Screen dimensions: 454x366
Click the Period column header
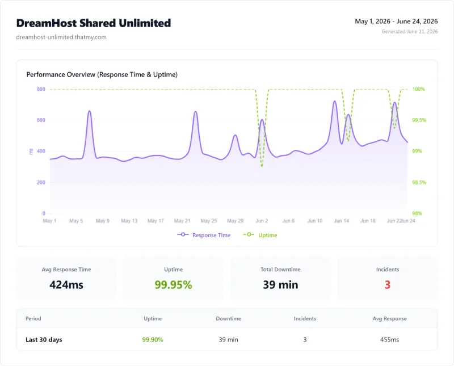[33, 318]
